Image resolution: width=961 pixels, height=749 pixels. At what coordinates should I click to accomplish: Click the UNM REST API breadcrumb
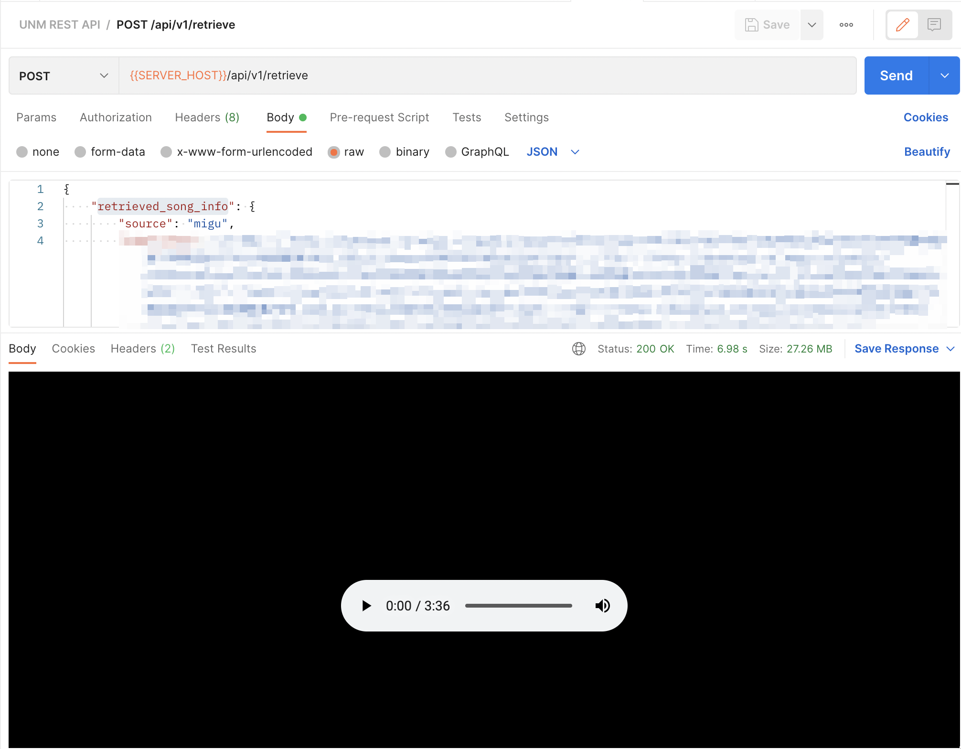60,25
